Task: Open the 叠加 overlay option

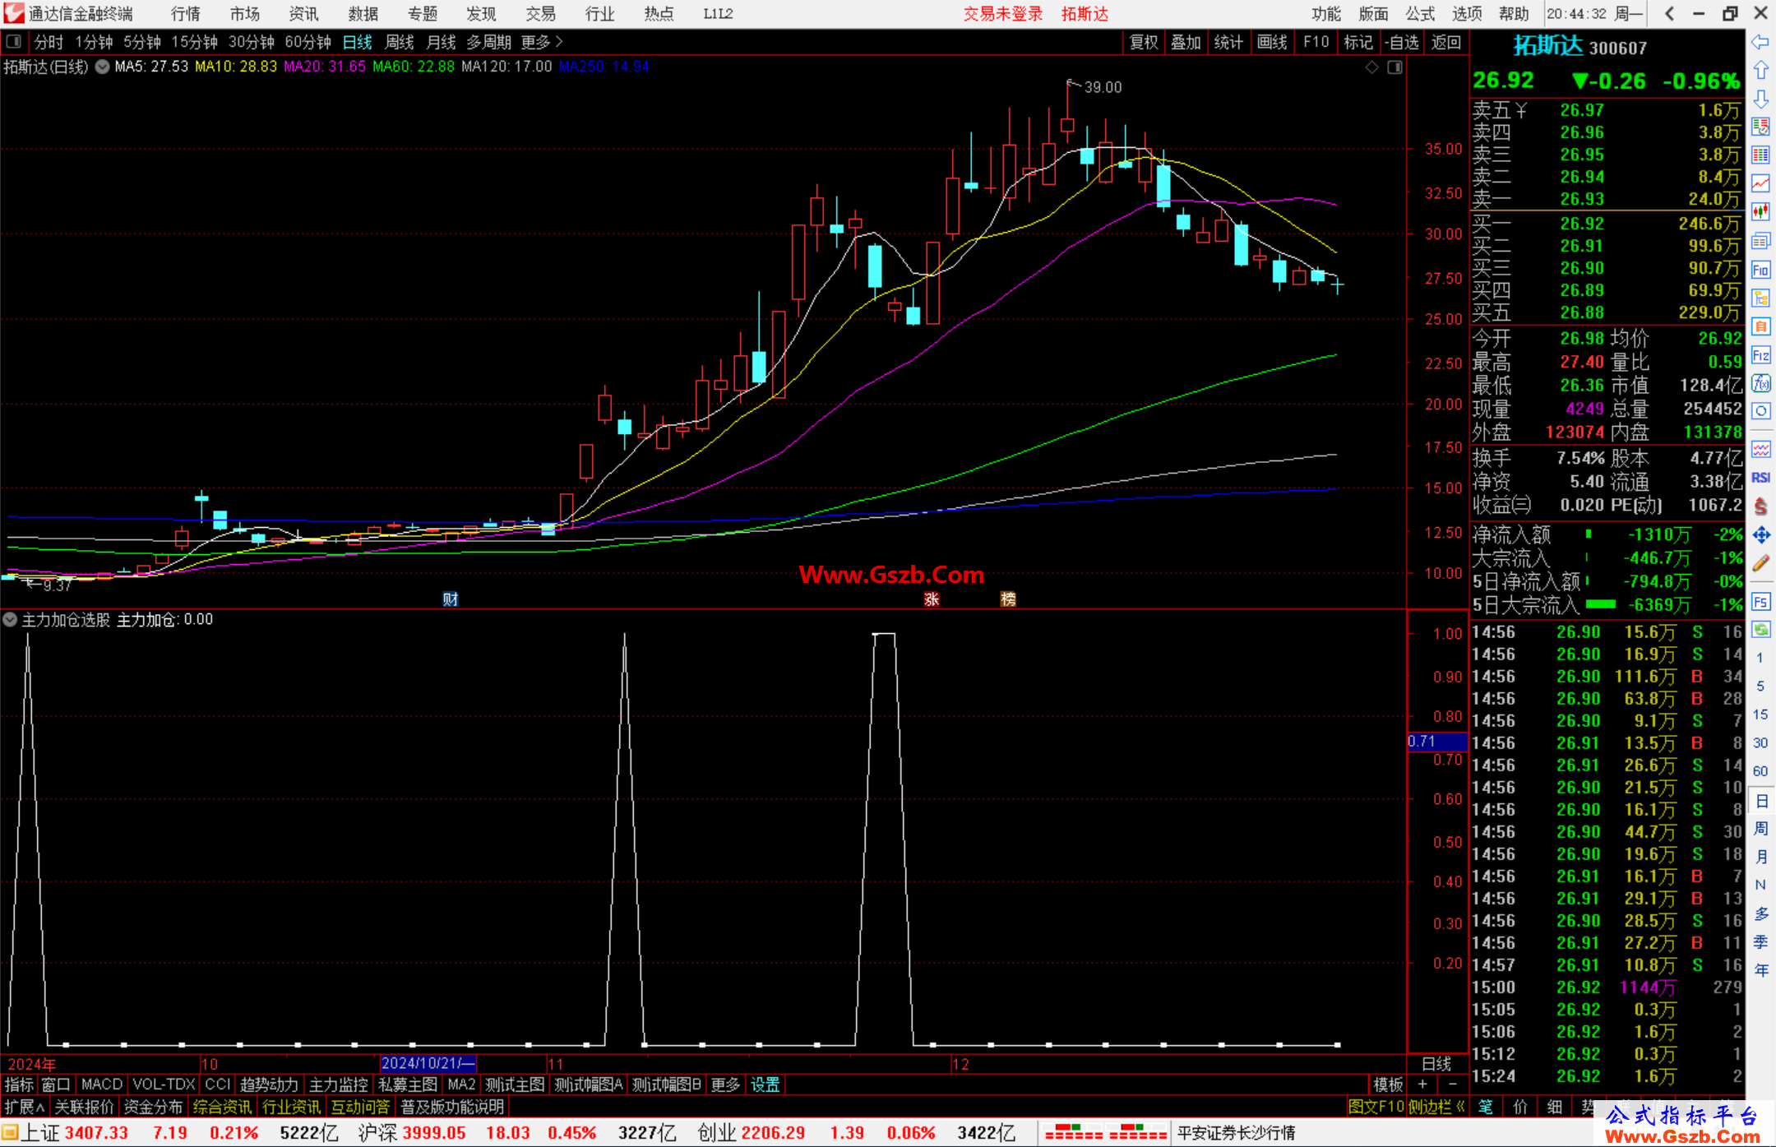Action: tap(1186, 42)
